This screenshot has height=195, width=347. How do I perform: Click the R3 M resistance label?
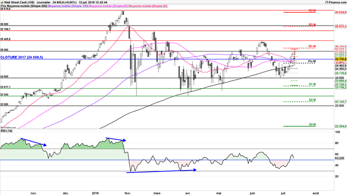[312, 11]
